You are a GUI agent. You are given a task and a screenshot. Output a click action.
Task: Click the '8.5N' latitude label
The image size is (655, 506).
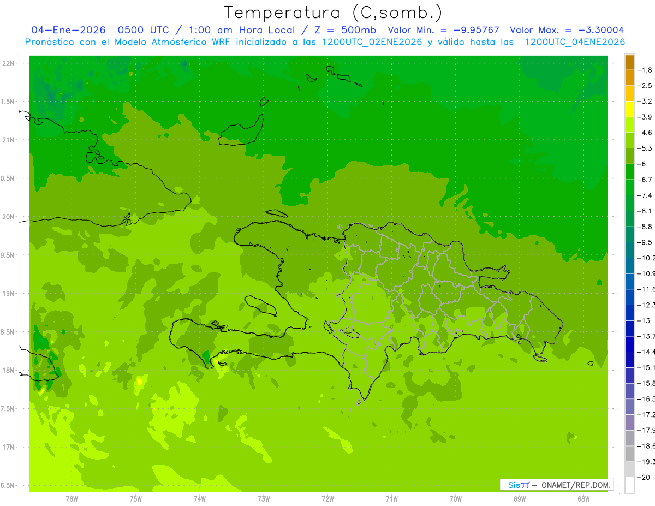(8, 332)
